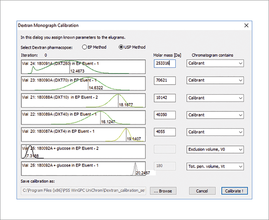The width and height of the screenshot is (269, 220).
Task: Open the Tot. pen. volume, Vt dropdown
Action: [215, 166]
